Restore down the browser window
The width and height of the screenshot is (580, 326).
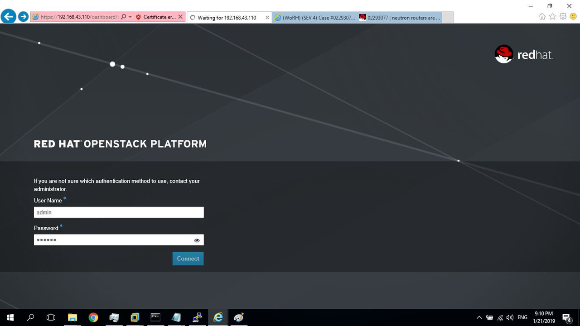[550, 6]
